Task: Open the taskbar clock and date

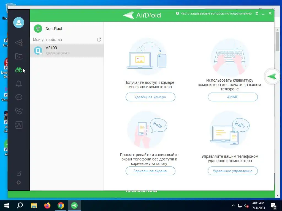Action: (258, 206)
